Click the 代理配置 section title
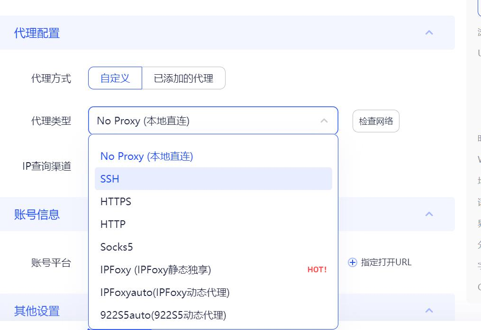 [x=37, y=33]
